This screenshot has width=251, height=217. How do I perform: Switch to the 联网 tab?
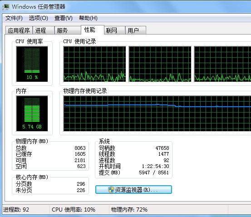click(114, 30)
